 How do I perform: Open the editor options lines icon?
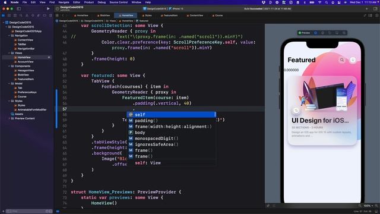point(370,15)
